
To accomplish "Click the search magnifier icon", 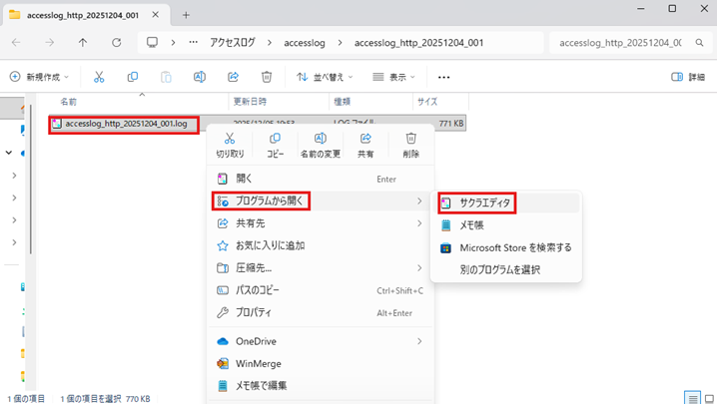I will pos(699,43).
